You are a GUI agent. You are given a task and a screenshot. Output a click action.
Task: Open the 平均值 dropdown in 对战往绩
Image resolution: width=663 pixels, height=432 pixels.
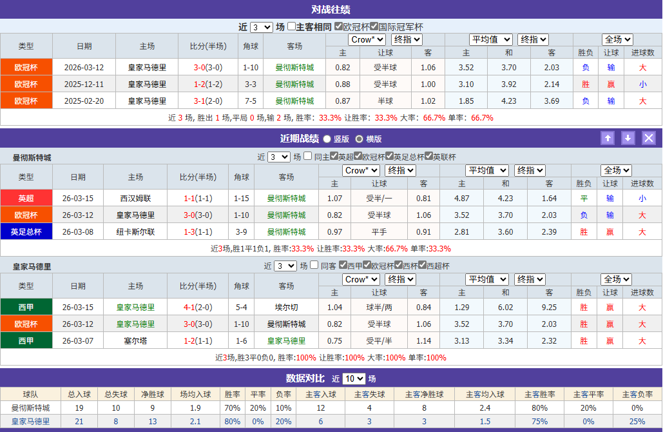point(492,39)
